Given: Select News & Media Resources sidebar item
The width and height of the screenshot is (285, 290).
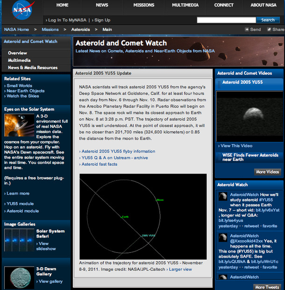Looking at the screenshot, I should [33, 68].
